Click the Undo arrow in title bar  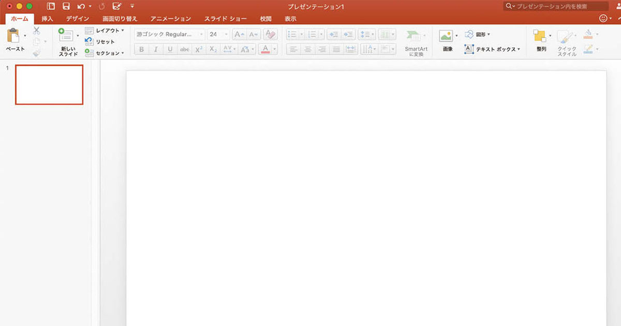point(81,6)
